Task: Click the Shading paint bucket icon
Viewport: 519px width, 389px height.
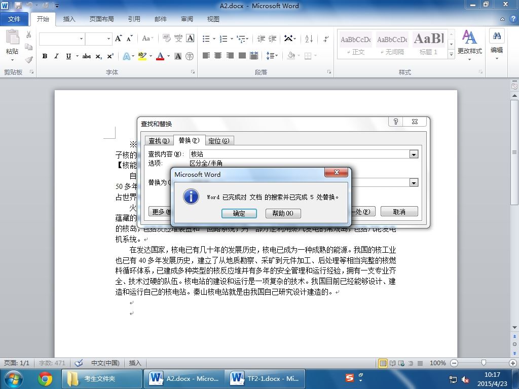Action: coord(291,56)
